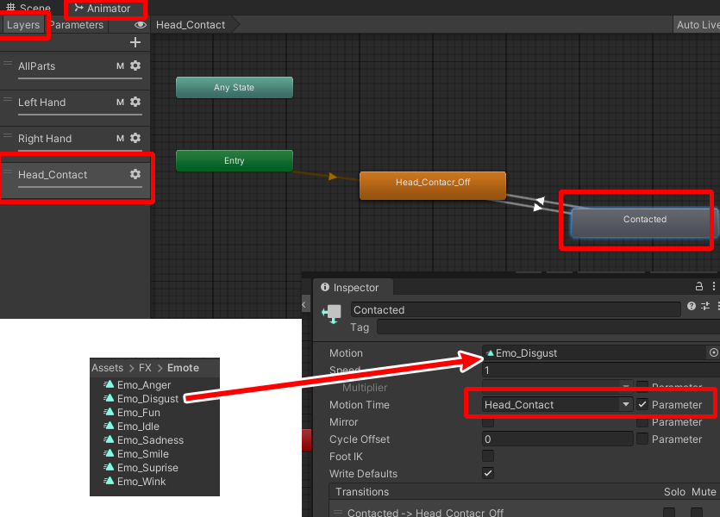Open the Head_Contact Motion Time dropdown
720x517 pixels.
point(558,405)
